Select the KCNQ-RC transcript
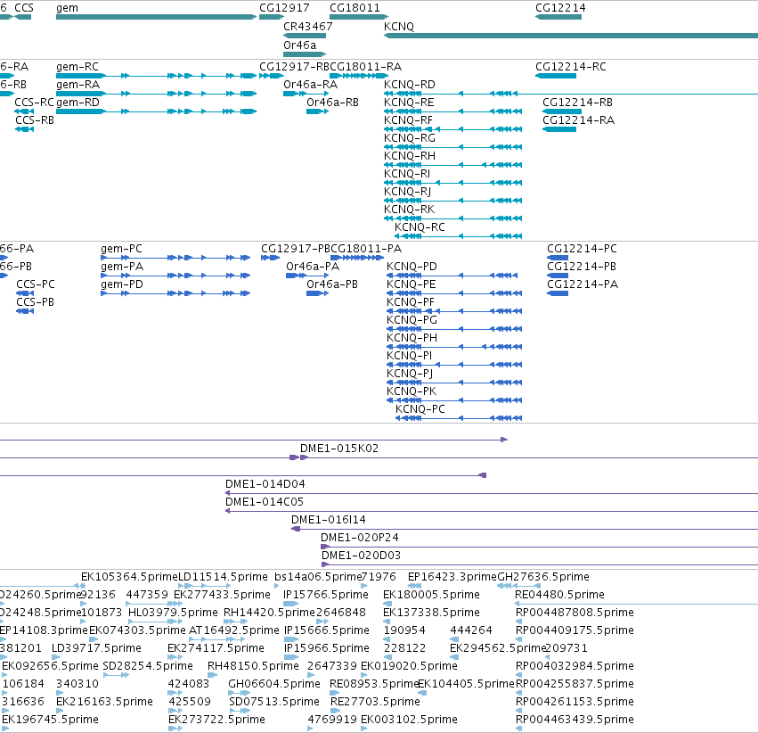This screenshot has width=758, height=733. (x=420, y=227)
